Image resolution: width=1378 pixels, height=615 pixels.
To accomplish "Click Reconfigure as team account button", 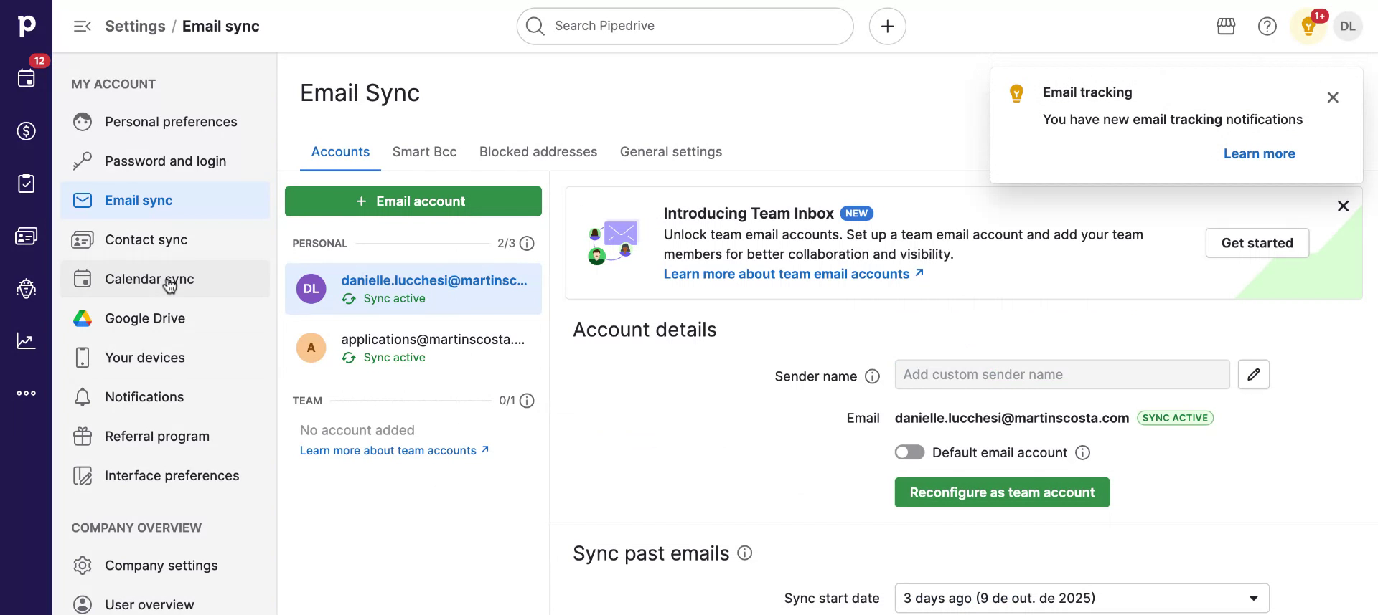I will click(x=1001, y=492).
